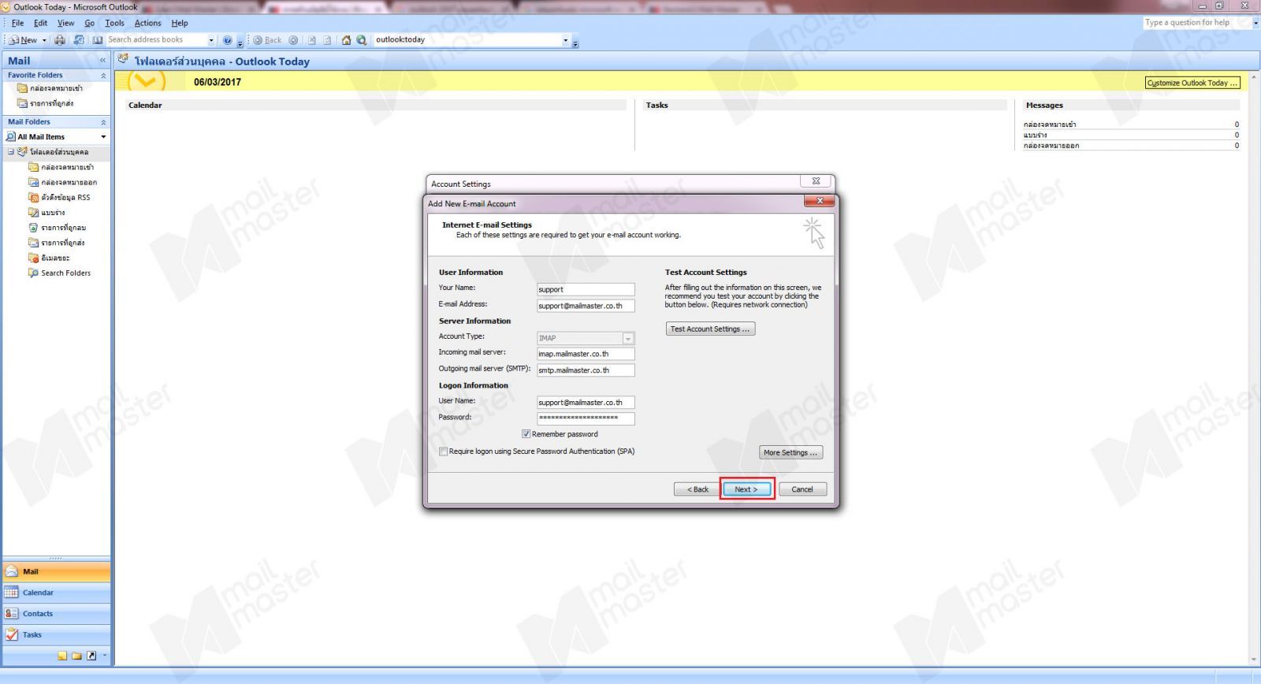The width and height of the screenshot is (1261, 684).
Task: Open the Address Book icon
Action: [x=98, y=40]
